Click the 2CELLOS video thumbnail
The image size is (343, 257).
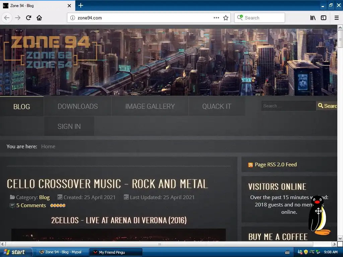(118, 235)
